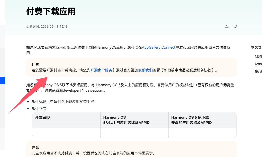Viewport: 262px width, 157px height.
Task: Jump to the 提交 section in page navigation
Action: (258, 71)
